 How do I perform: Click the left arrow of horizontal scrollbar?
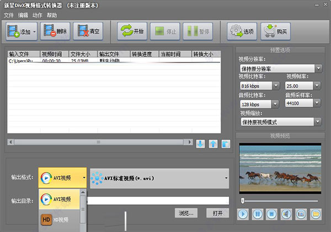10,142
